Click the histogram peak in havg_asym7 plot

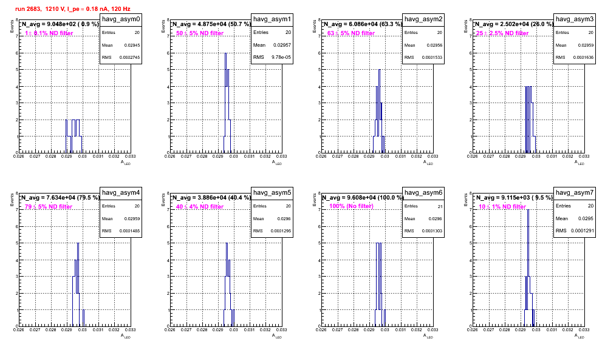point(528,211)
